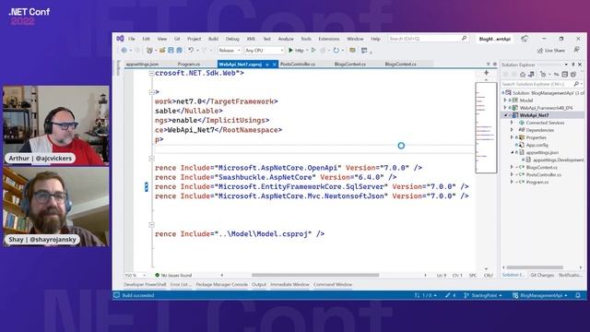This screenshot has width=590, height=332.
Task: Open BlogManagementApi repository dropdown in status bar
Action: click(x=540, y=295)
